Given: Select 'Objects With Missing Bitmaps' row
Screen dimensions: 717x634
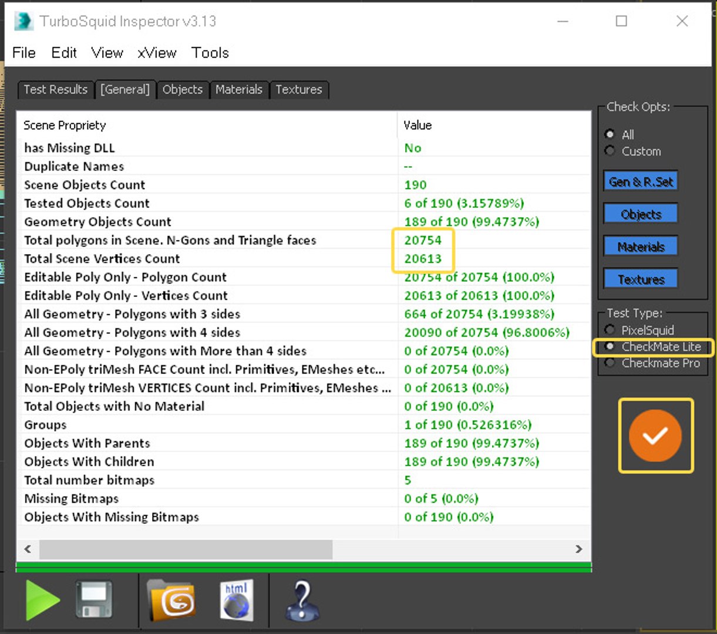Looking at the screenshot, I should (x=304, y=517).
